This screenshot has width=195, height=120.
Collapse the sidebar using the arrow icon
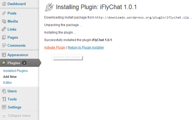(x=4, y=115)
